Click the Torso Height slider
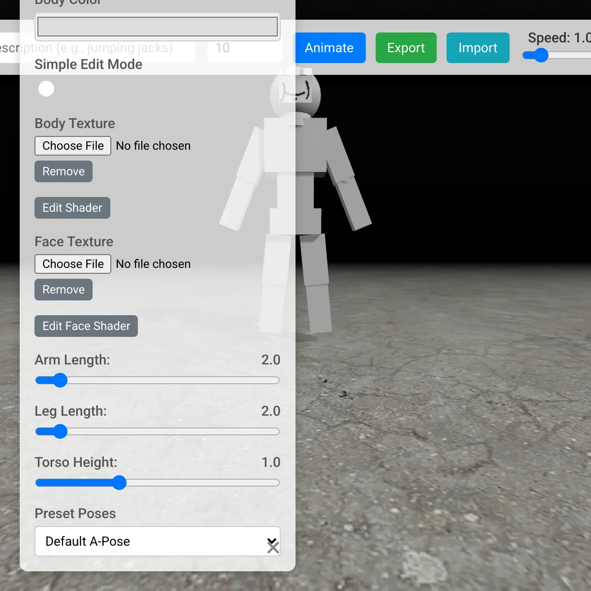 click(158, 483)
